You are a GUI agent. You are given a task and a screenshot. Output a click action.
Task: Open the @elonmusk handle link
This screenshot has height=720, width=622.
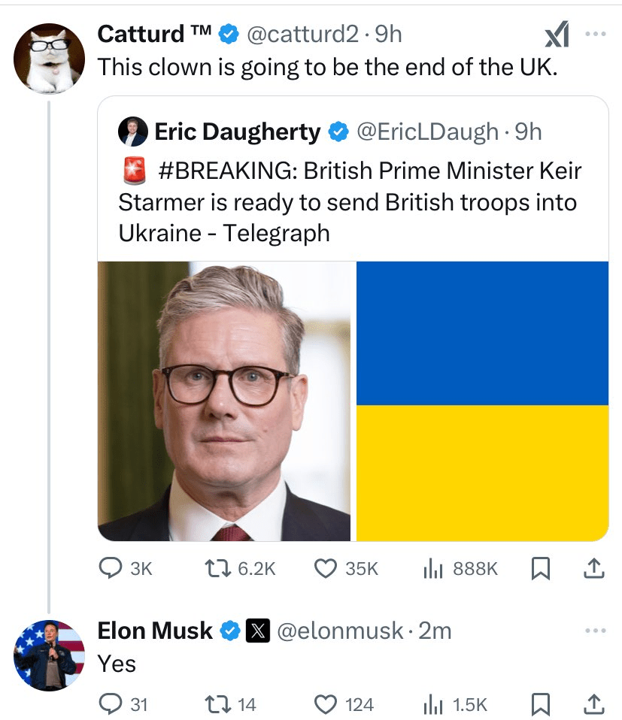[x=340, y=631]
